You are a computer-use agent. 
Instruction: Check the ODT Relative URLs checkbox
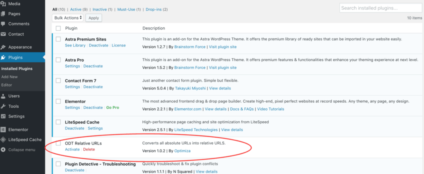[x=58, y=143]
